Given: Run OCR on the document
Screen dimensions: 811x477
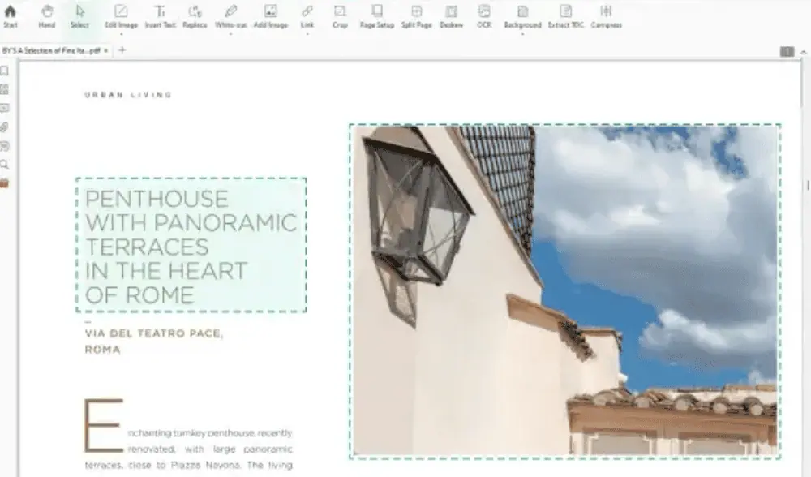Looking at the screenshot, I should tap(484, 15).
